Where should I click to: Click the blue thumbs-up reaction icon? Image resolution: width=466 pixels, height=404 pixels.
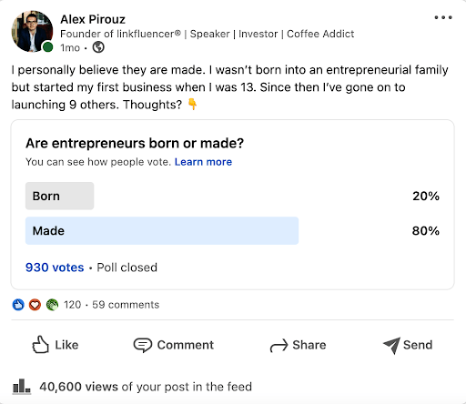click(x=18, y=305)
